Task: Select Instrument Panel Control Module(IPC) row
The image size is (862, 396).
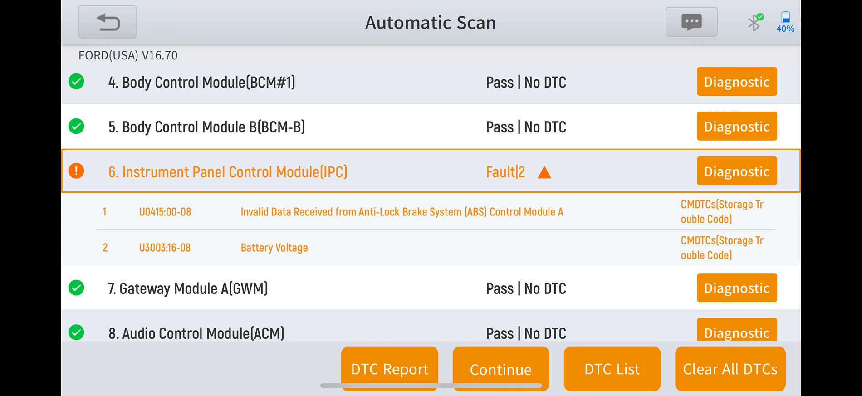Action: 431,171
